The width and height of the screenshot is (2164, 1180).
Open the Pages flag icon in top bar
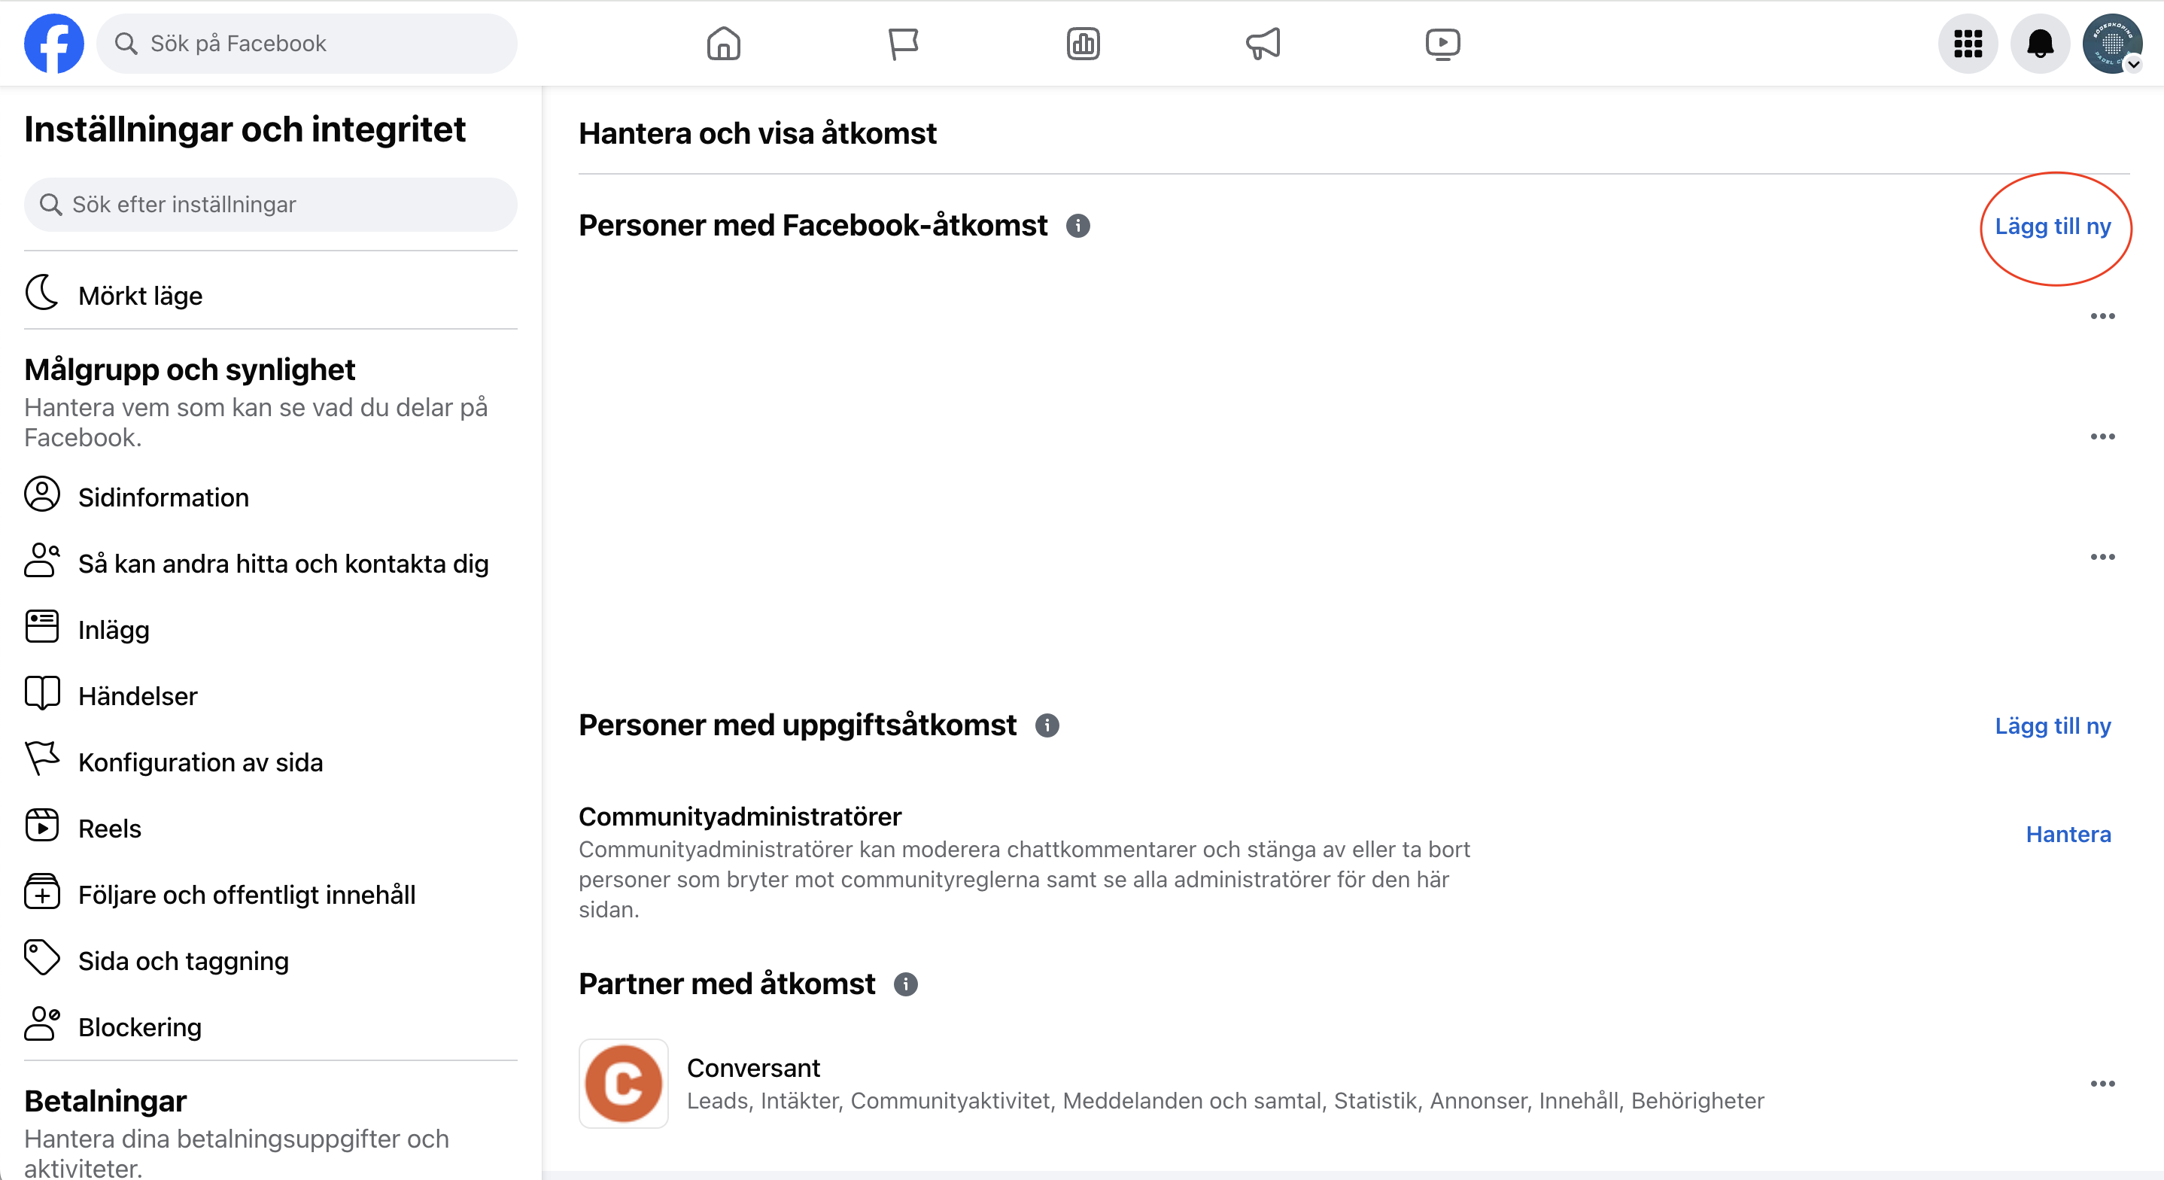[902, 44]
